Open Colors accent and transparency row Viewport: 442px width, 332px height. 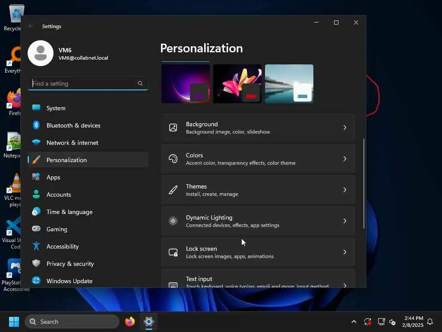(258, 159)
